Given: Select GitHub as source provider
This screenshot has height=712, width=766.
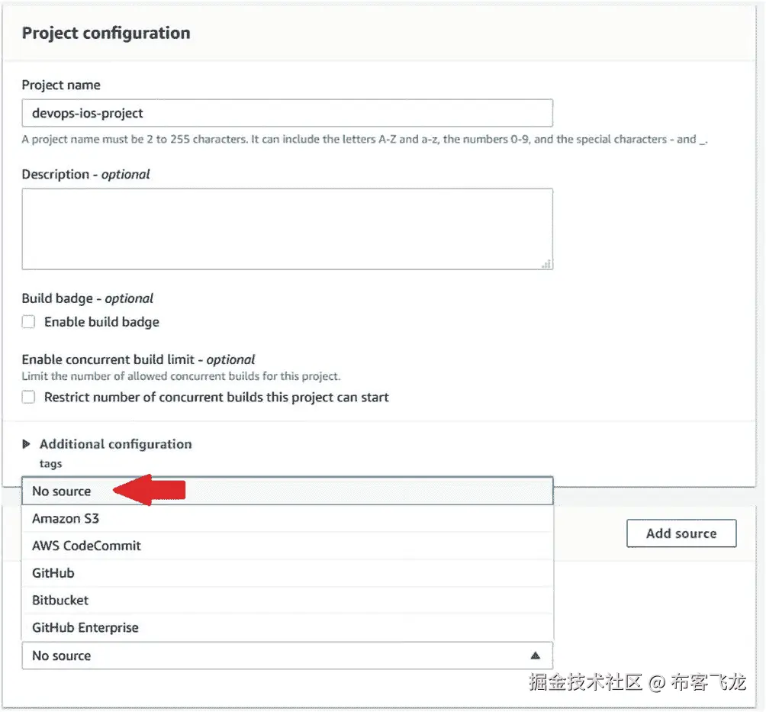Looking at the screenshot, I should point(53,573).
